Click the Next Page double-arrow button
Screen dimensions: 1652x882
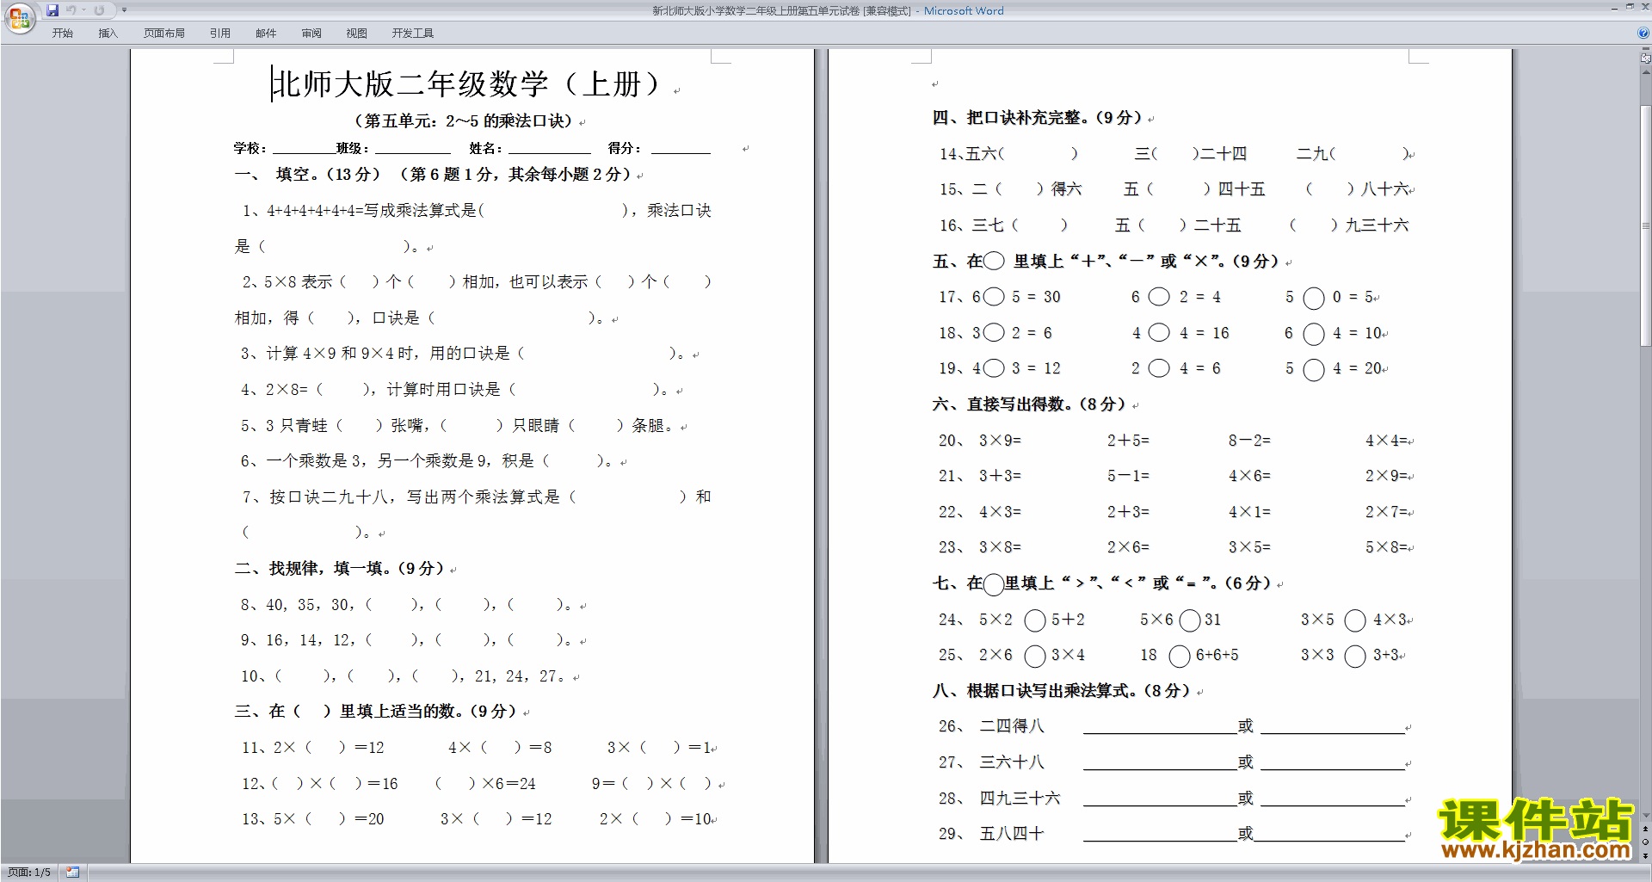tap(1645, 855)
